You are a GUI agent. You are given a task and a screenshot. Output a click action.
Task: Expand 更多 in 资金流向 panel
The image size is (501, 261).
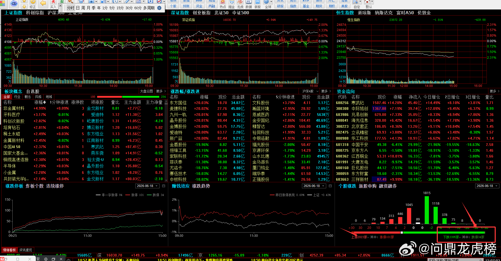pos(494,91)
